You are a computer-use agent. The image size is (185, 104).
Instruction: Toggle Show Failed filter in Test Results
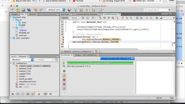(64, 80)
